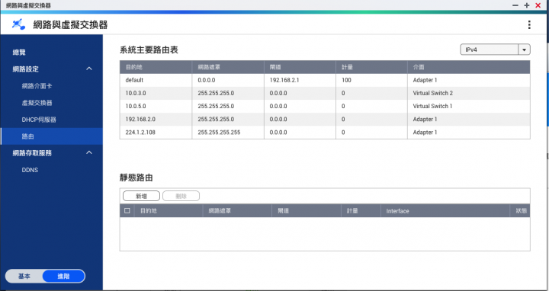549x291 pixels.
Task: Switch to 基本 mode
Action: pyautogui.click(x=24, y=276)
